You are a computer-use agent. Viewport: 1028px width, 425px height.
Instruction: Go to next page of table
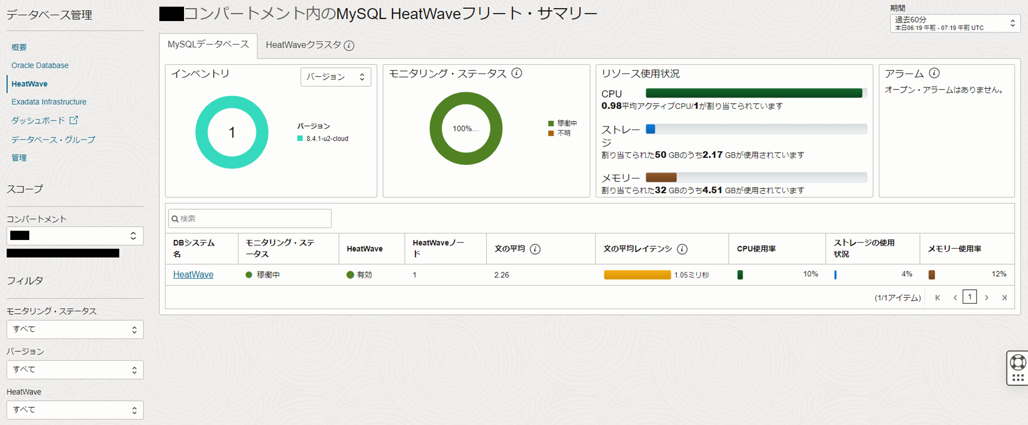(x=986, y=298)
